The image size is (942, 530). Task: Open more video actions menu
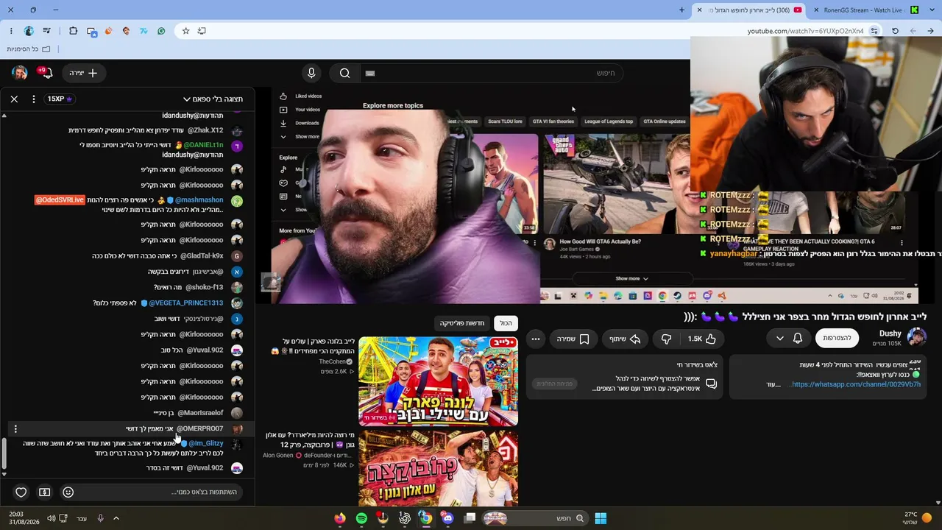536,339
